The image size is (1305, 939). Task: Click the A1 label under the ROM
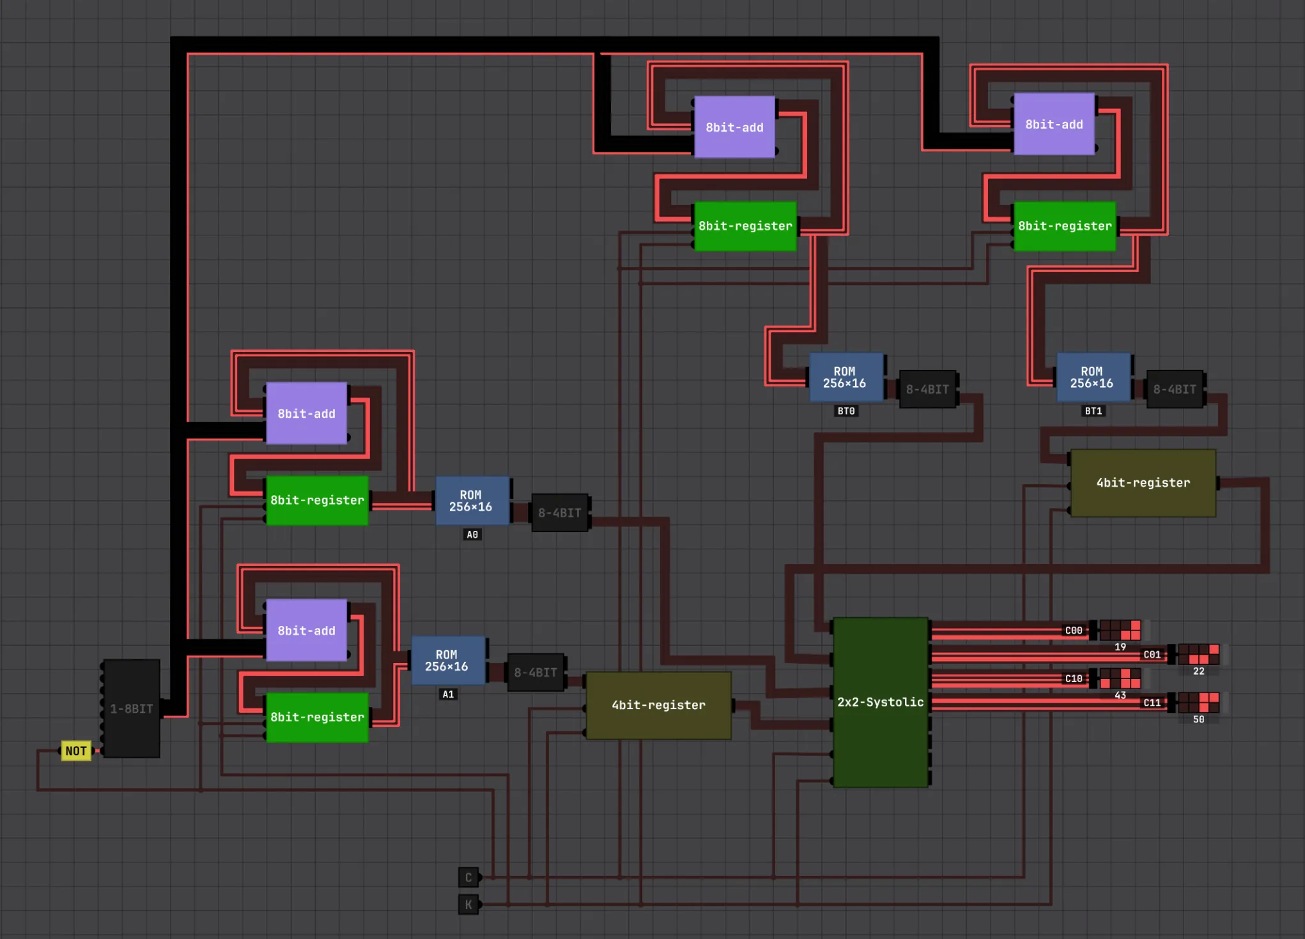click(x=448, y=694)
